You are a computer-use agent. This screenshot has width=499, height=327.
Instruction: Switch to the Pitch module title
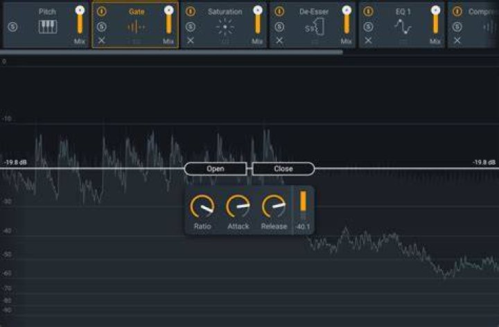click(x=47, y=12)
